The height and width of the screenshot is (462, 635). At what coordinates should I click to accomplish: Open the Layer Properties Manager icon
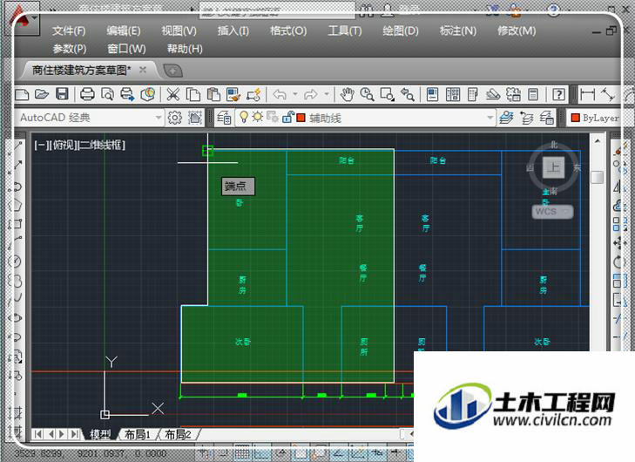pos(224,118)
